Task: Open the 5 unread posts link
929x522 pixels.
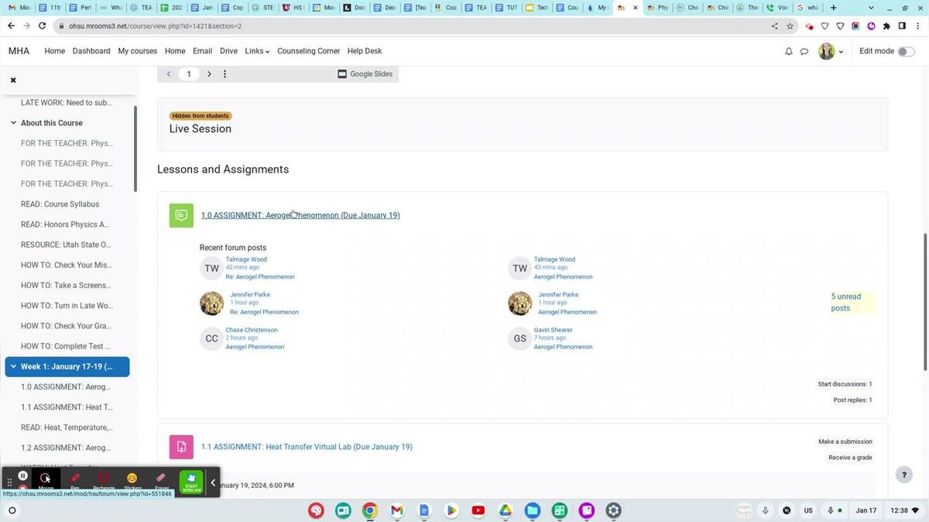Action: 845,302
